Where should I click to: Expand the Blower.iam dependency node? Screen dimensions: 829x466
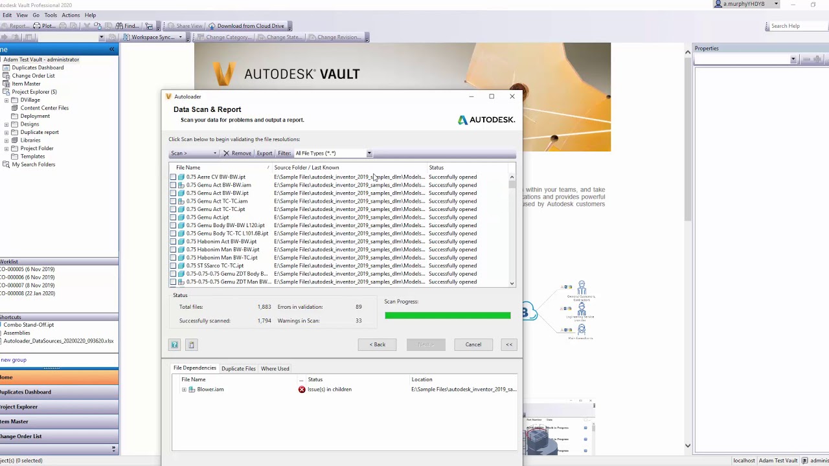point(184,390)
